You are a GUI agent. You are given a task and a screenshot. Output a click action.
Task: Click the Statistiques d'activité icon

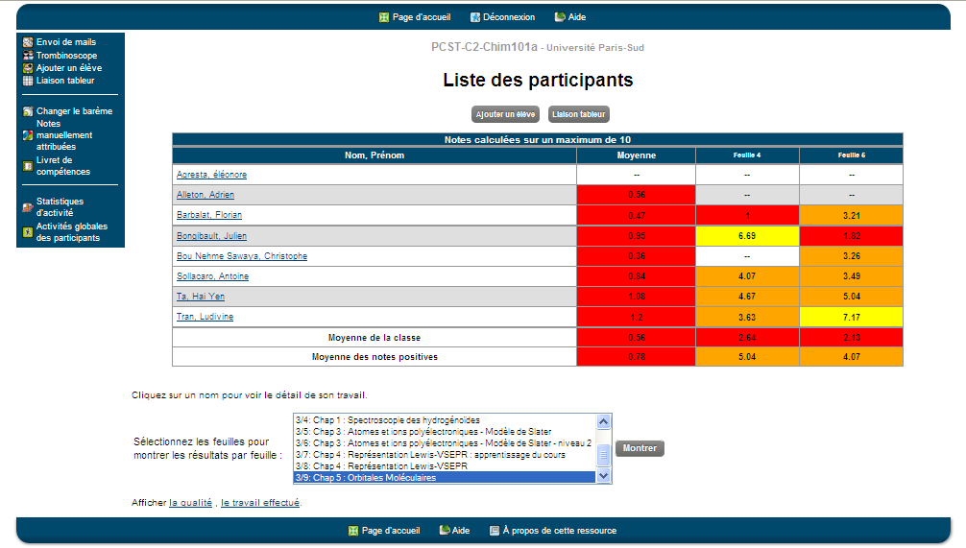pyautogui.click(x=28, y=207)
